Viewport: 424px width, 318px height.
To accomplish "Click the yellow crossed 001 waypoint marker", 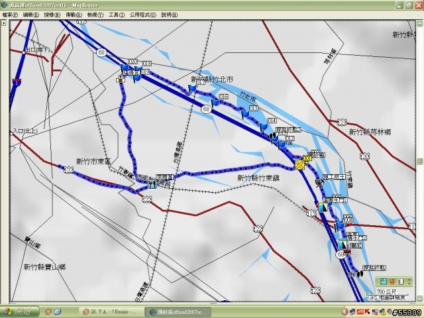I will (x=299, y=164).
